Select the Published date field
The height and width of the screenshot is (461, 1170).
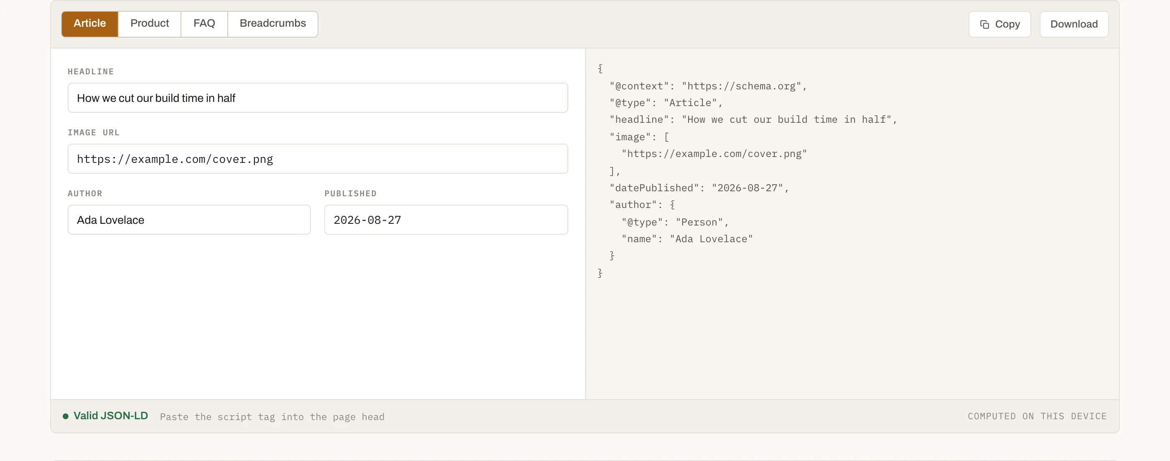coord(445,220)
